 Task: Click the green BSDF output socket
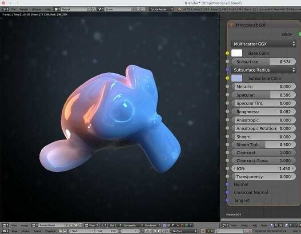[299, 34]
